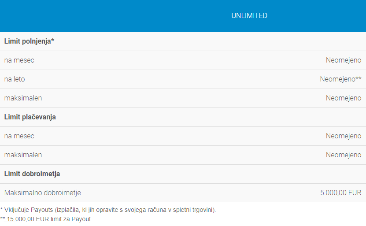Screen dimensions: 366x226
Task: Click Neomejeno value for maksimalen polnjenja
Action: 344,98
